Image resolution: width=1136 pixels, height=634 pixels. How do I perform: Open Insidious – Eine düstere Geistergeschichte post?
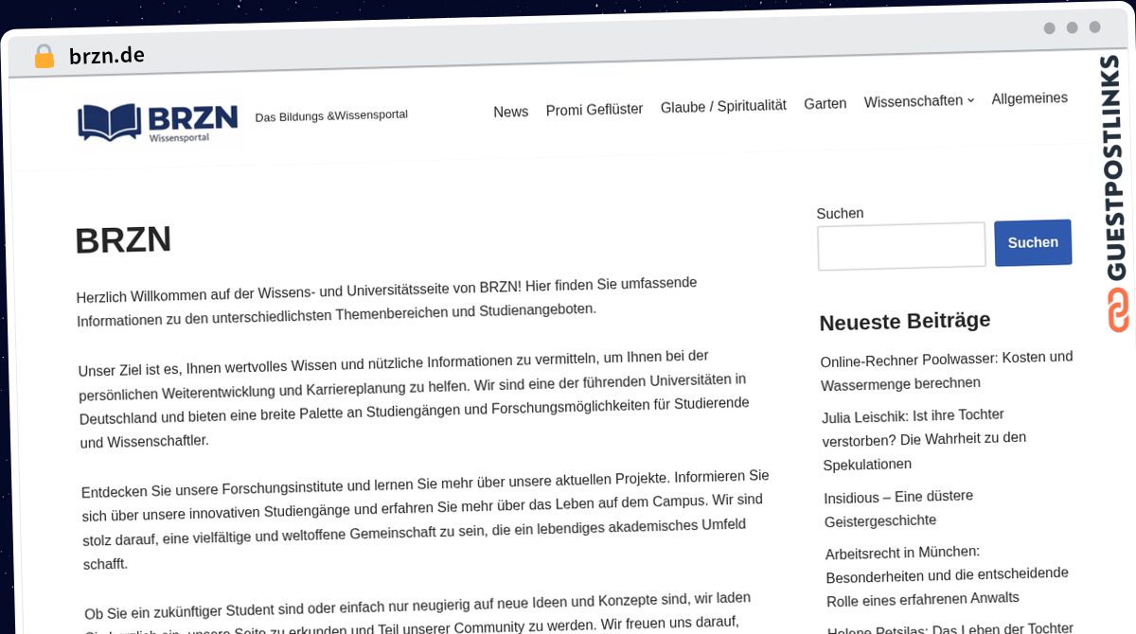coord(899,508)
